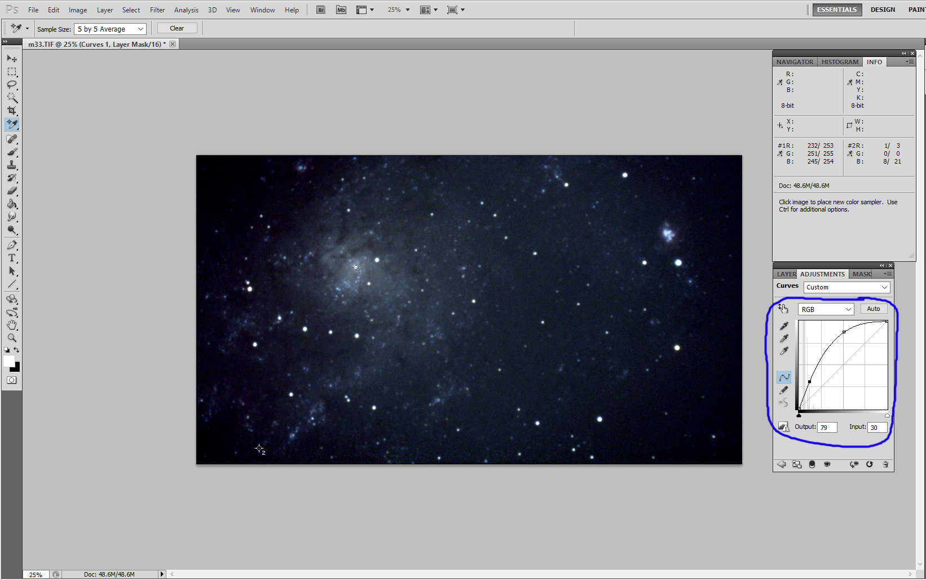The width and height of the screenshot is (926, 580).
Task: Open the Info panel options menu
Action: 910,61
